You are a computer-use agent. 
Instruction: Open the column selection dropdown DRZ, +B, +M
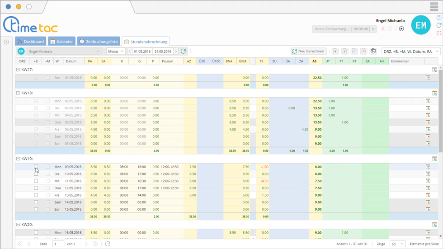tap(411, 52)
